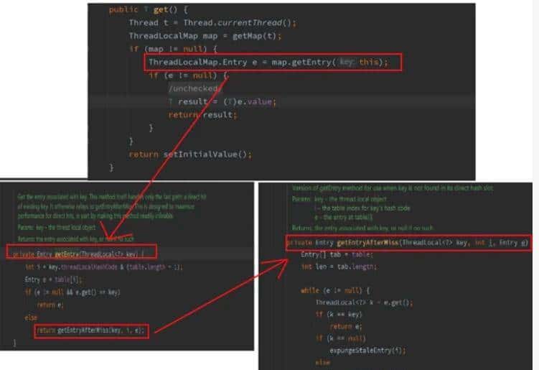Click the expungeStaleEntry(i) call
This screenshot has width=539, height=370.
point(370,351)
